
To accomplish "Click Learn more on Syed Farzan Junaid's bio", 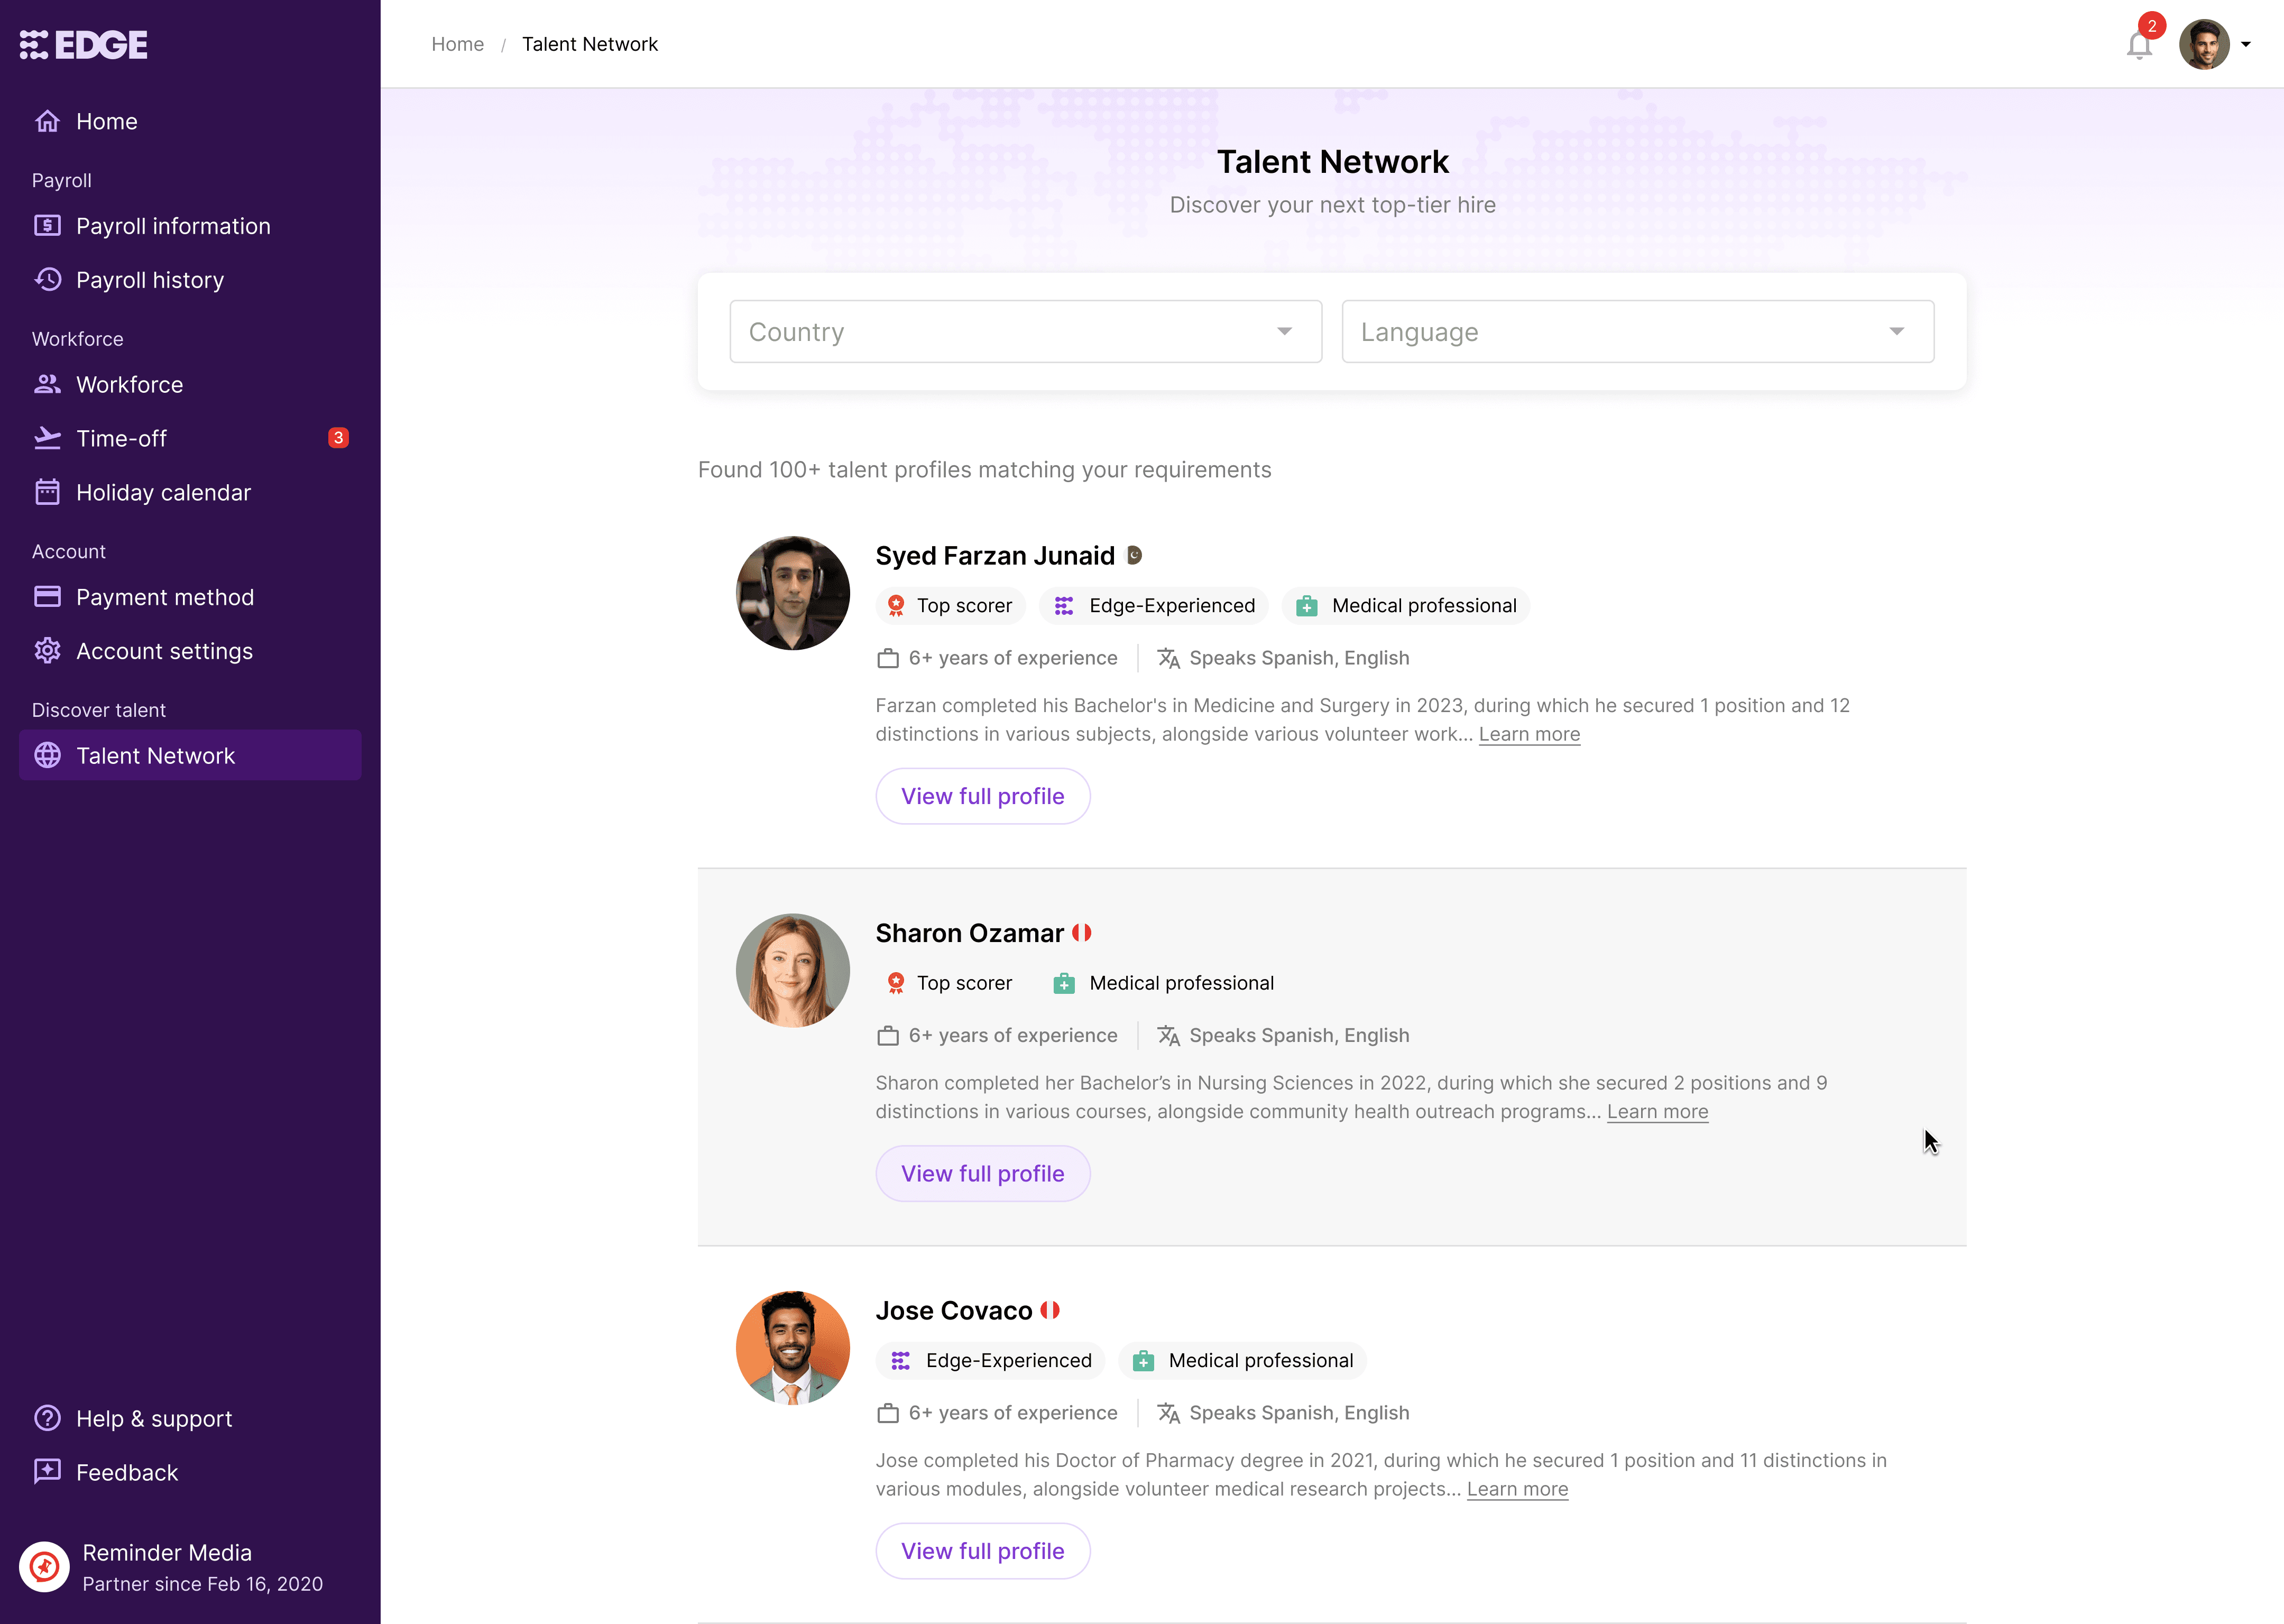I will coord(1529,734).
